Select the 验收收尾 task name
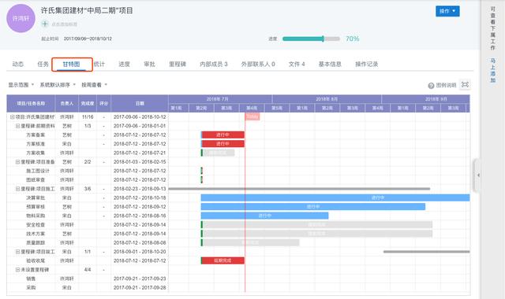Viewport: 505px width, 299px height. point(36,260)
